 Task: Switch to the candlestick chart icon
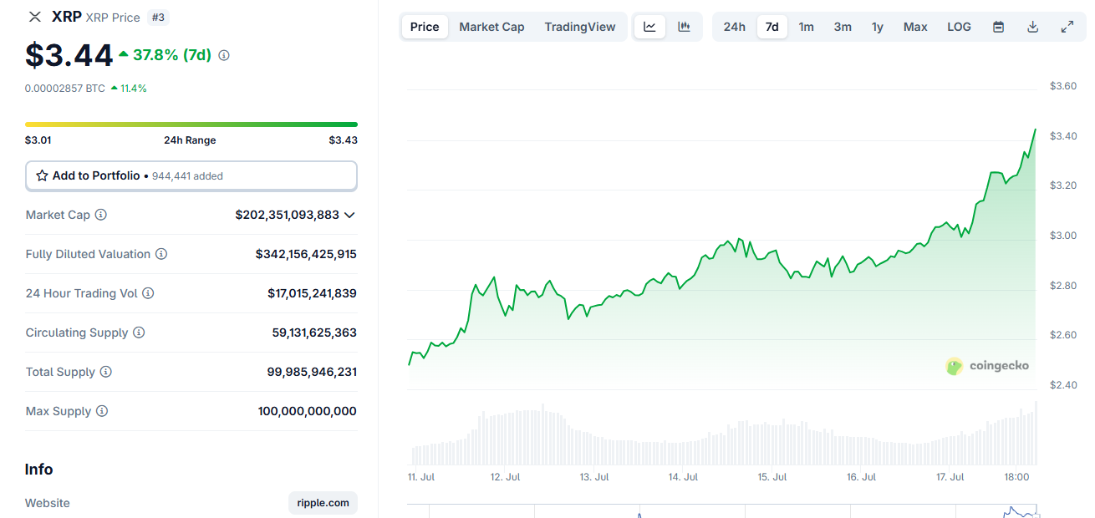pos(684,27)
